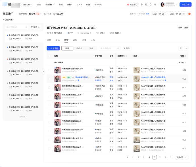Select the 其他 segment
The width and height of the screenshot is (196, 167).
click(91, 48)
